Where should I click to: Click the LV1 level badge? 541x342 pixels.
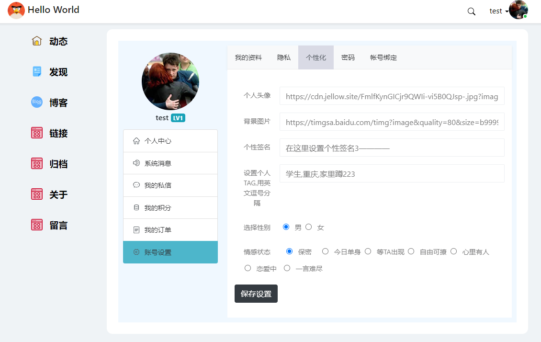click(178, 118)
